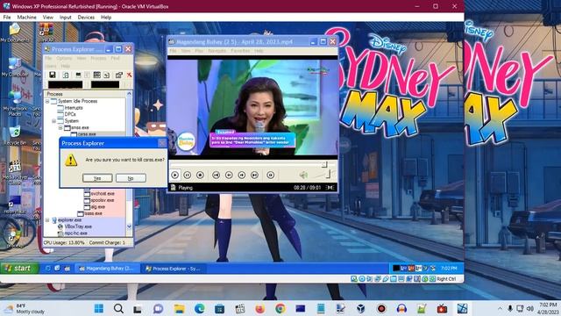Pause the video in media player
561x316 pixels.
(x=187, y=175)
